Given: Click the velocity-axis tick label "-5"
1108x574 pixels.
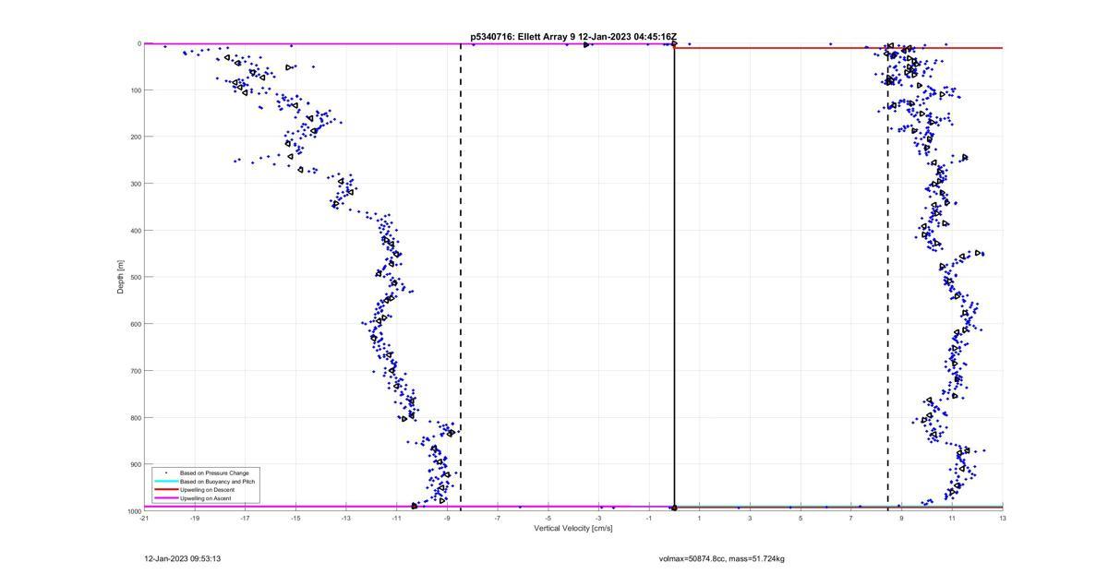Looking at the screenshot, I should point(548,518).
